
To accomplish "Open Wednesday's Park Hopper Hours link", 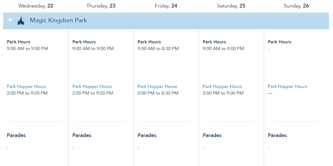I will coord(26,86).
